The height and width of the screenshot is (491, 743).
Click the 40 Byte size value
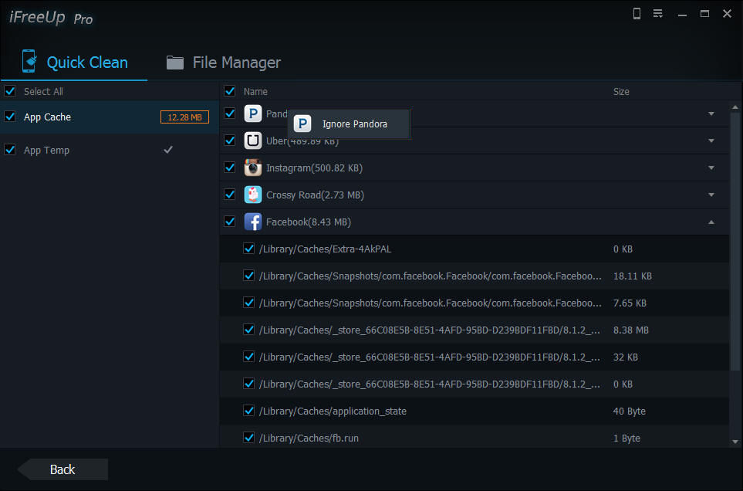(630, 411)
